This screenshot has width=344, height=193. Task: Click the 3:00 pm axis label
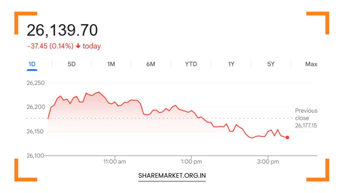[268, 162]
